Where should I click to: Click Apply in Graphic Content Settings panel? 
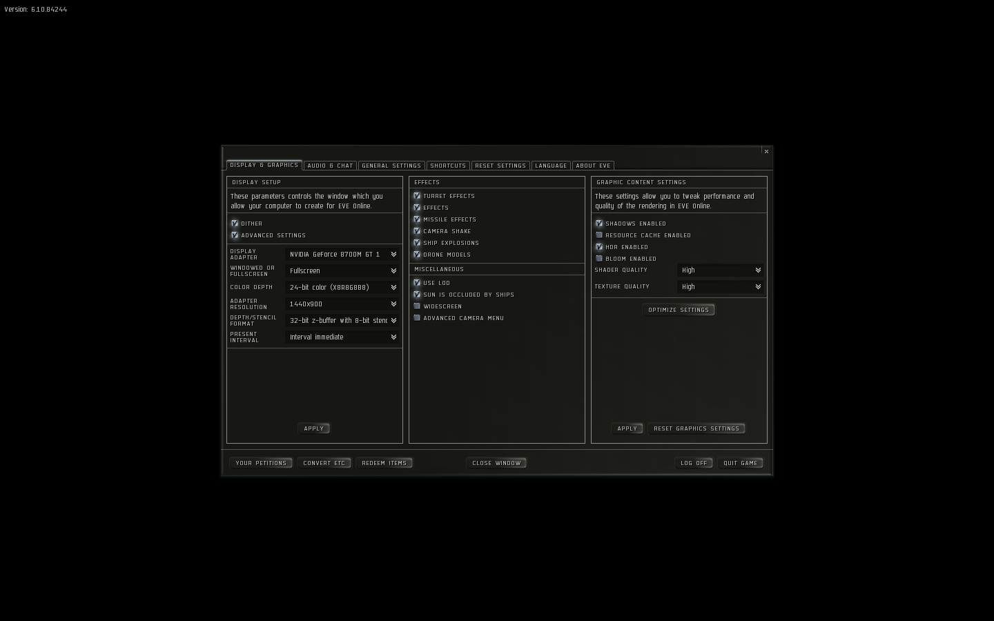(x=627, y=428)
